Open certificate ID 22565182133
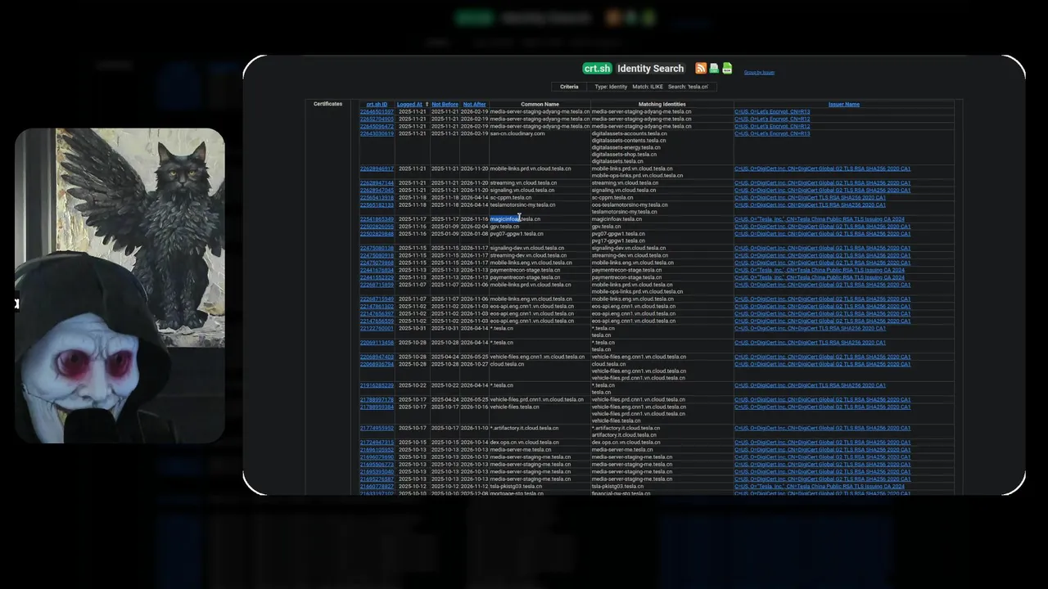 pyautogui.click(x=377, y=205)
